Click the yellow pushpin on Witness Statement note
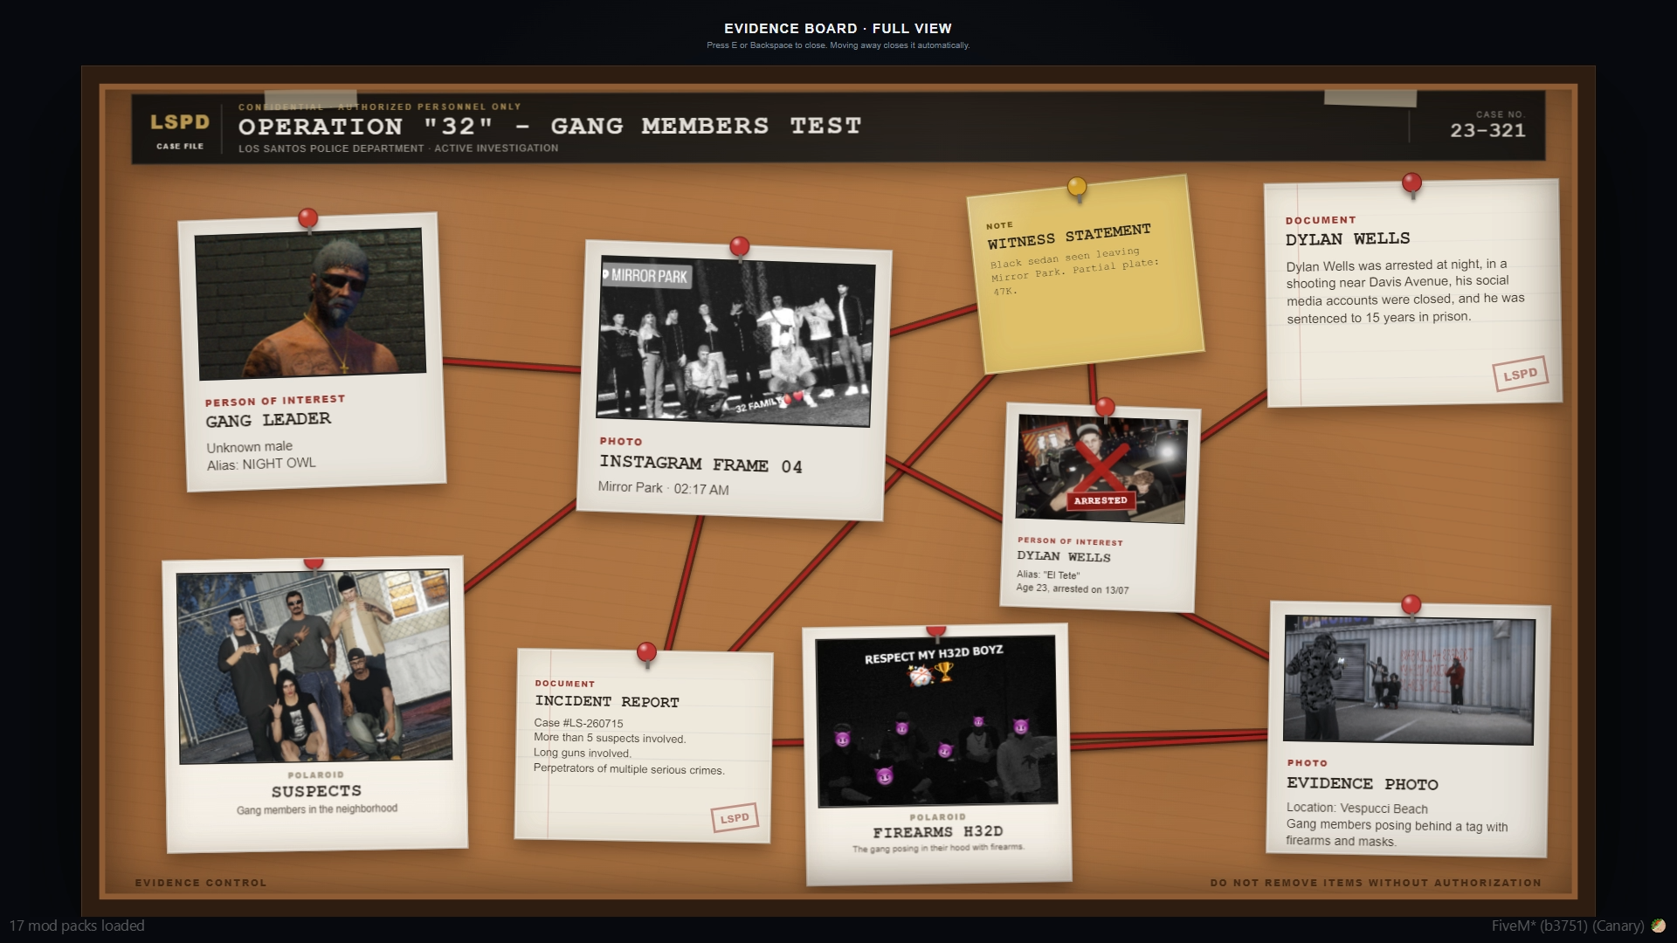The image size is (1677, 943). pos(1077,187)
